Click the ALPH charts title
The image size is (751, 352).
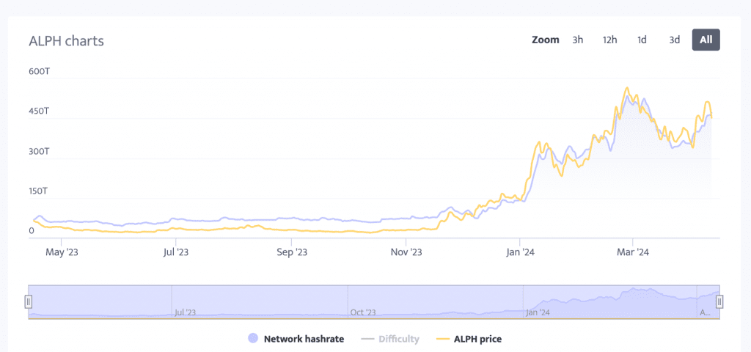tap(66, 41)
